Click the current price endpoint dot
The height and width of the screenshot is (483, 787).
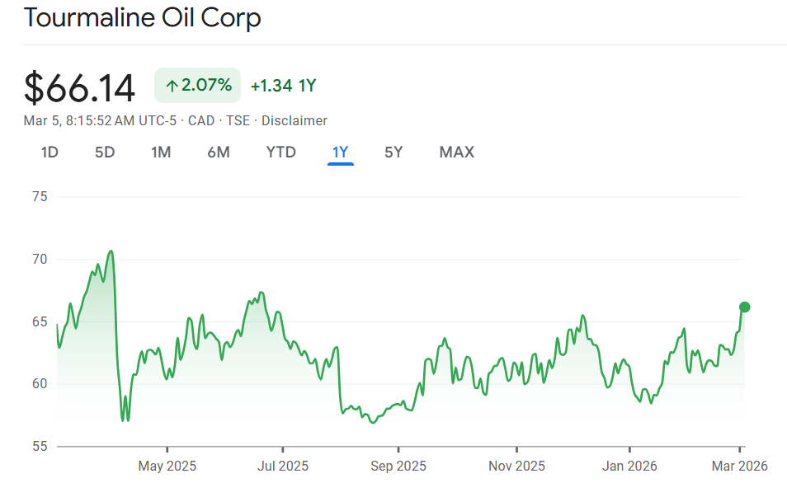pos(744,307)
